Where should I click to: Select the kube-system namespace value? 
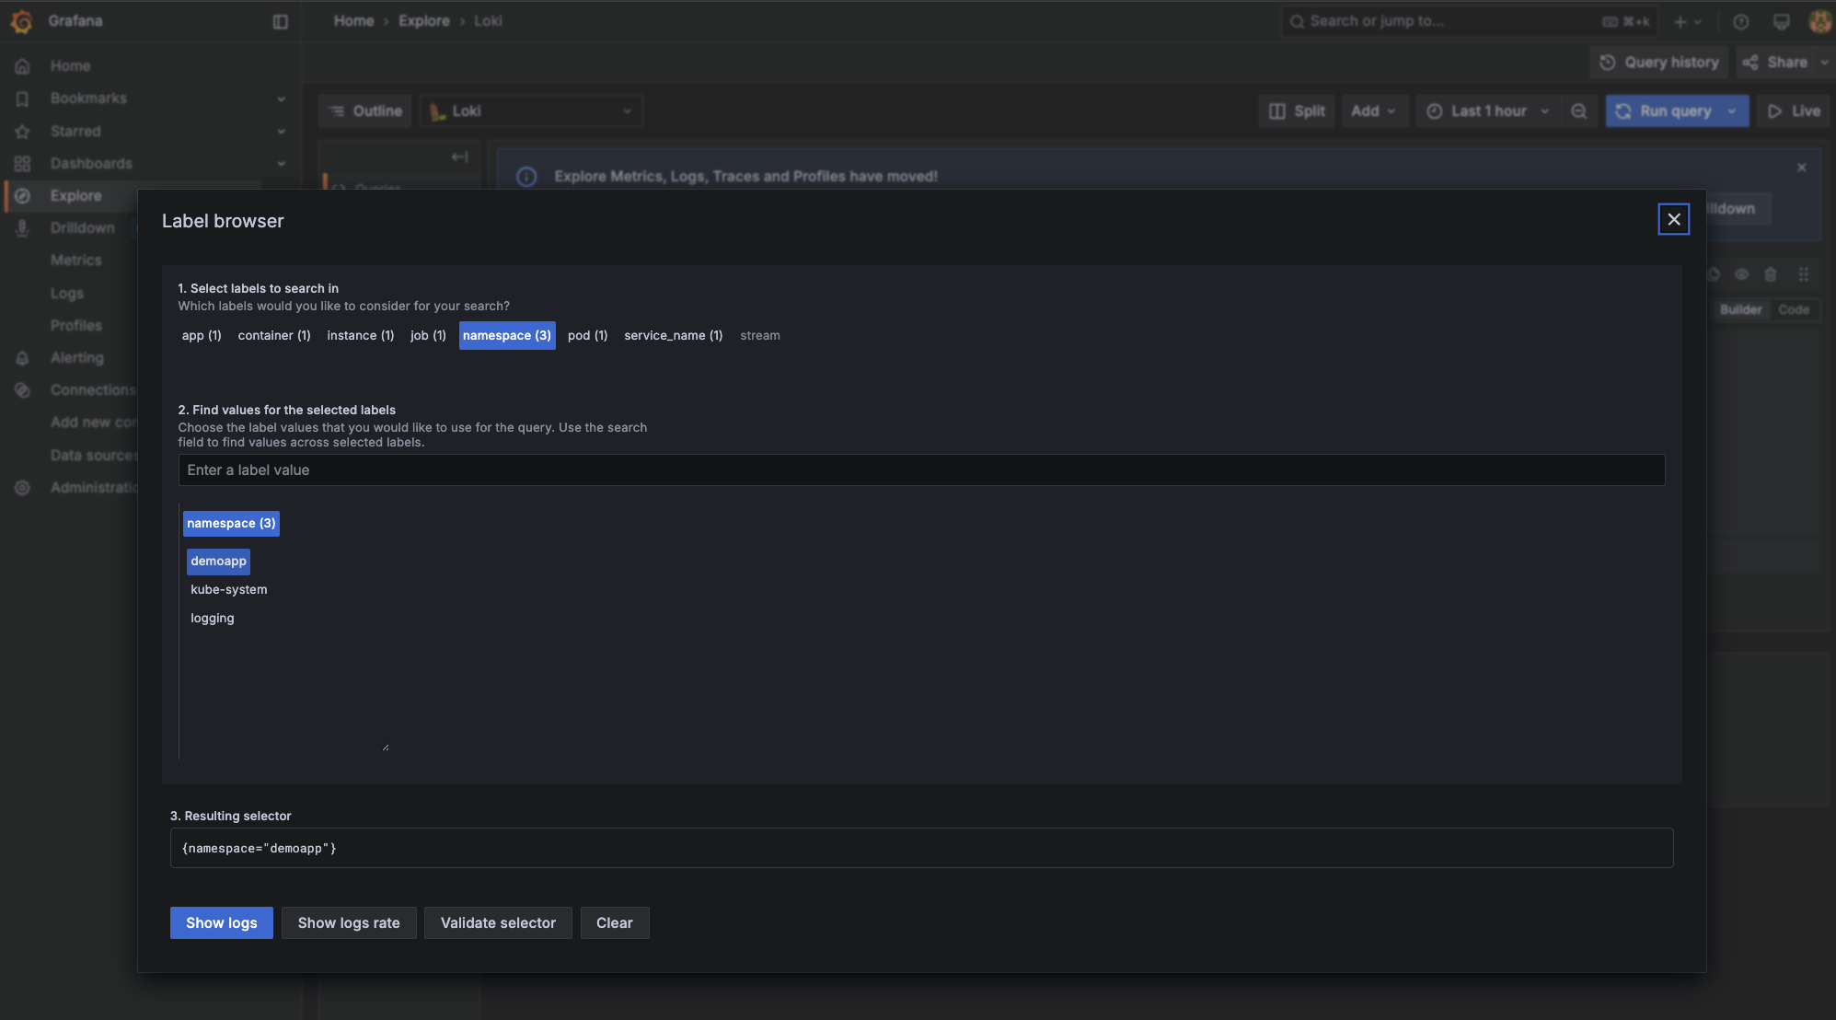(228, 589)
